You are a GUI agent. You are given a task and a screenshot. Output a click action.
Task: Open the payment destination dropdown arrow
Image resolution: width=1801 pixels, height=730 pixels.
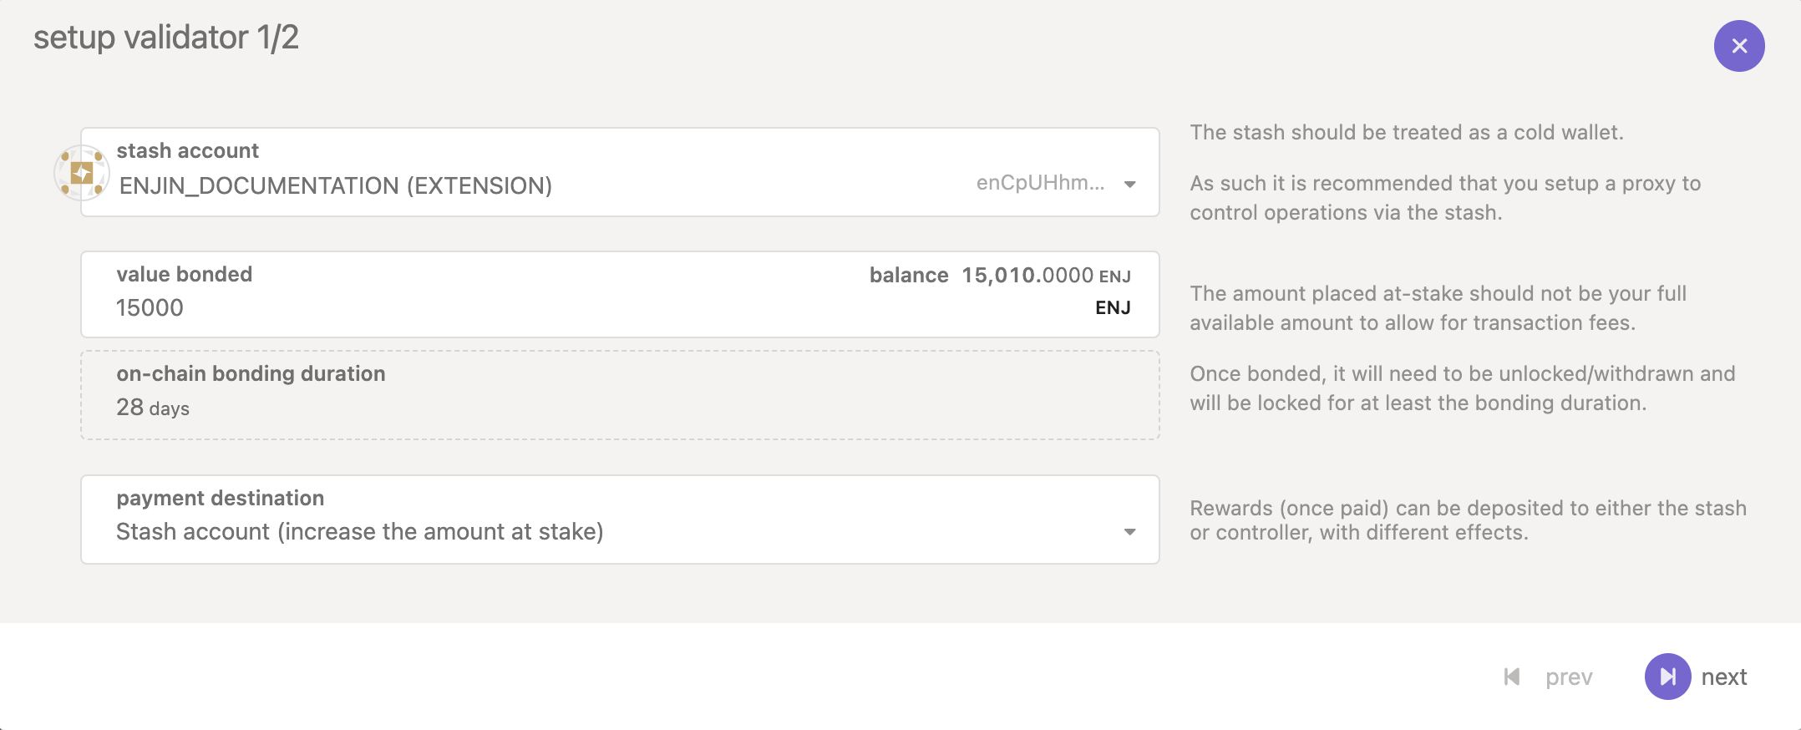coord(1129,532)
